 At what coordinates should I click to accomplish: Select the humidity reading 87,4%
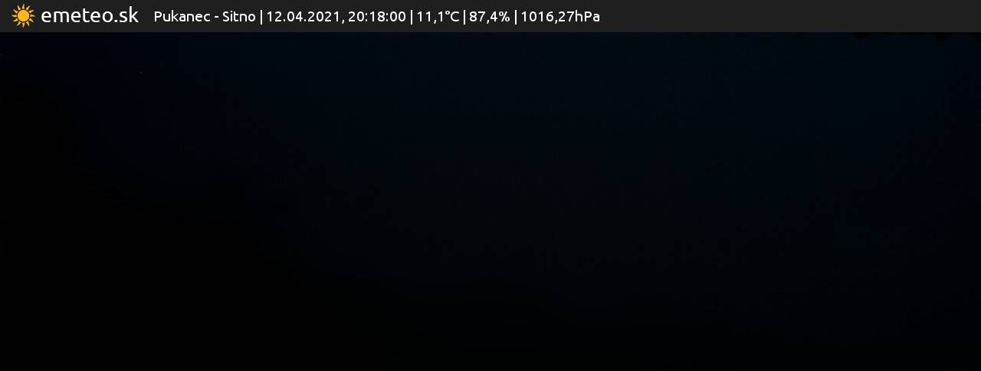point(489,17)
